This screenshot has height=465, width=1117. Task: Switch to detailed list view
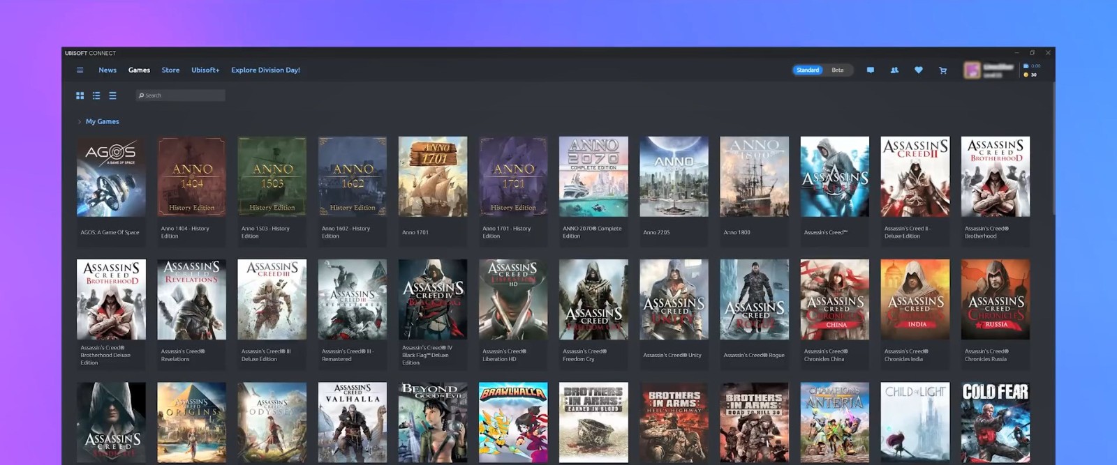click(x=96, y=96)
